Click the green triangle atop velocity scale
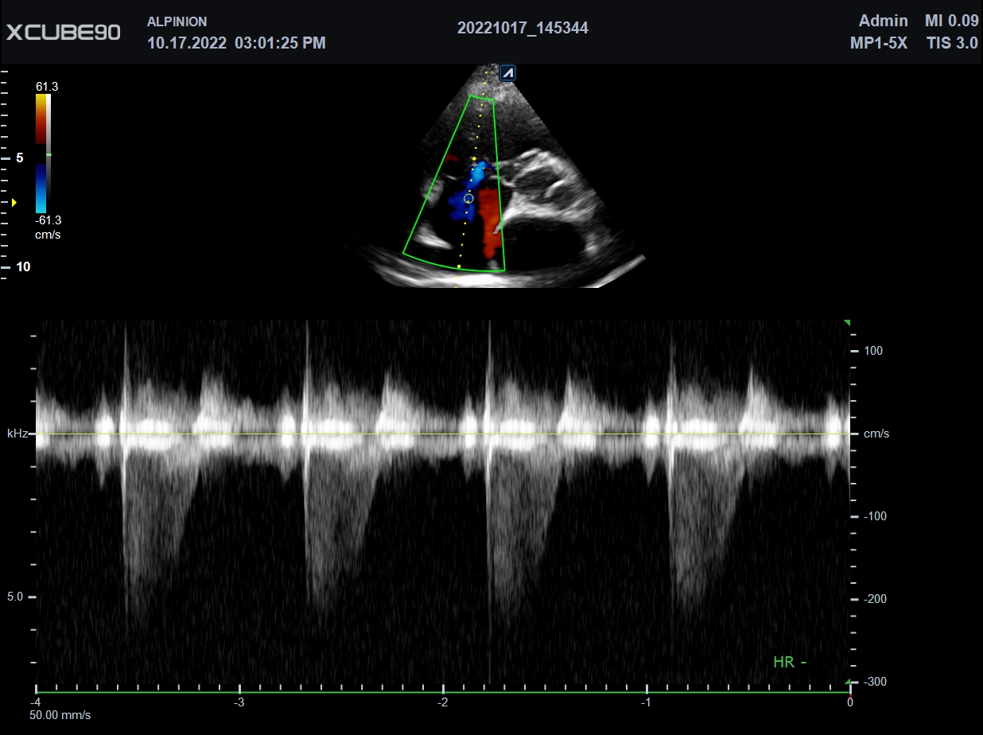Screen dimensions: 983x735 pyautogui.click(x=847, y=323)
